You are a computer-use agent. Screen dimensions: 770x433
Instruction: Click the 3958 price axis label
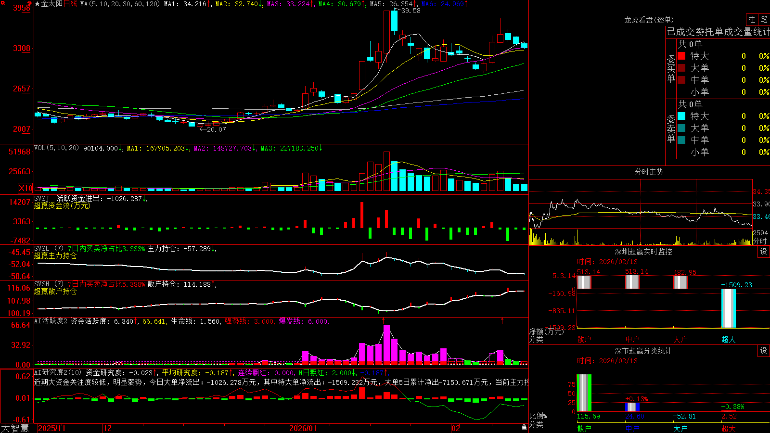(22, 8)
